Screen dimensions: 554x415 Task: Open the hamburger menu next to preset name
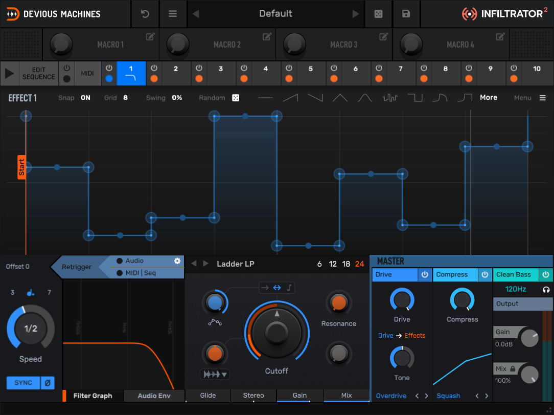pos(173,14)
